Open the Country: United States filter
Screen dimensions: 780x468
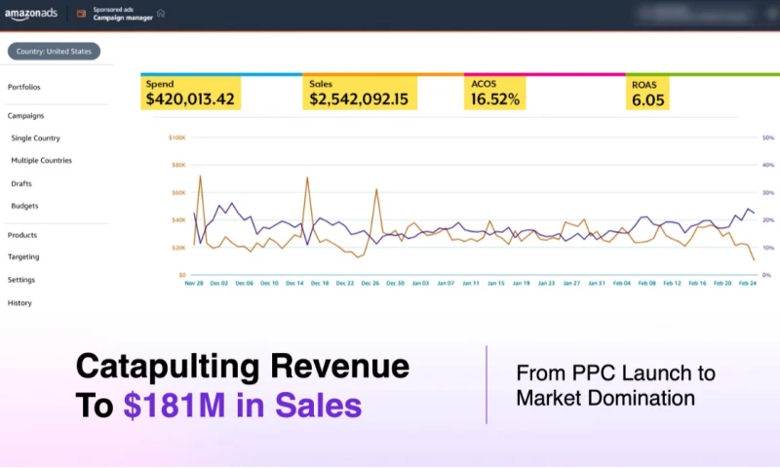tap(55, 52)
